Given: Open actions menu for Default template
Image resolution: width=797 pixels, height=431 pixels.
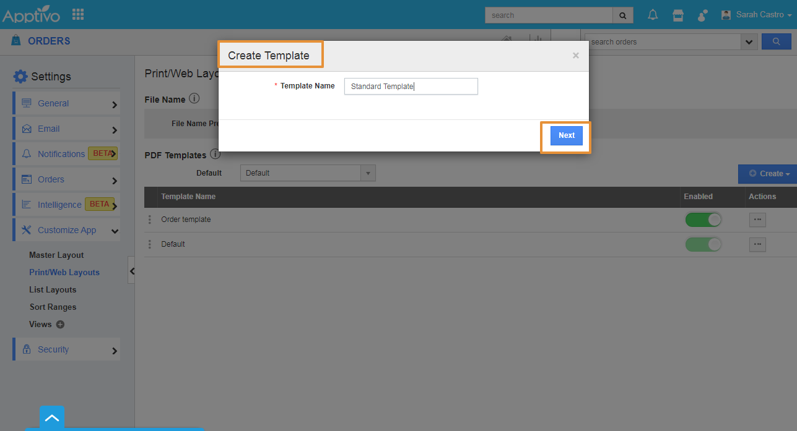Looking at the screenshot, I should pyautogui.click(x=757, y=244).
